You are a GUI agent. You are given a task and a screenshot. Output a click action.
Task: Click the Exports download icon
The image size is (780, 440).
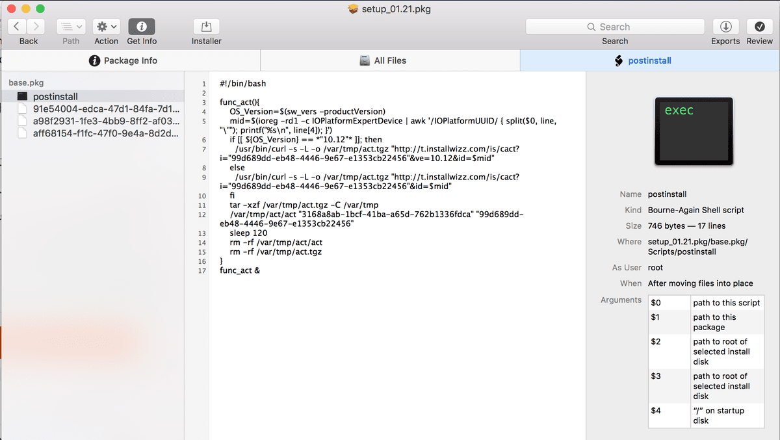(725, 27)
